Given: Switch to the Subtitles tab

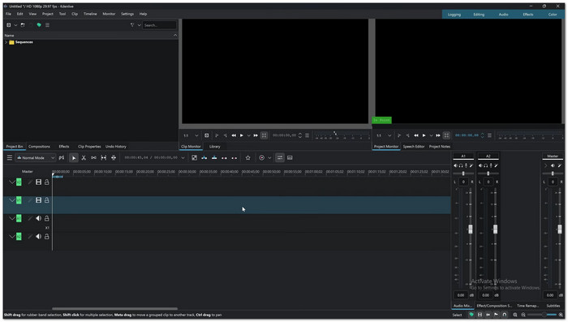Looking at the screenshot, I should (x=553, y=306).
